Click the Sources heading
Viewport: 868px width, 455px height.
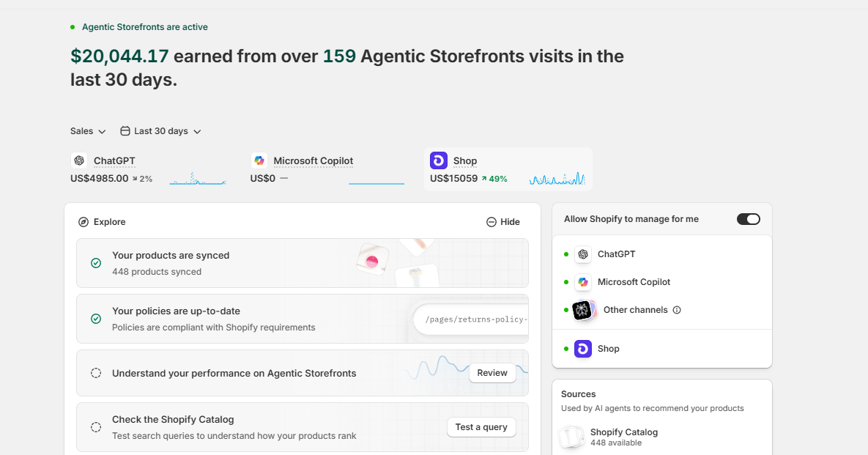(579, 394)
